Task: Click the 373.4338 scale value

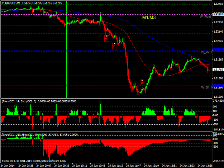Action: [218, 101]
